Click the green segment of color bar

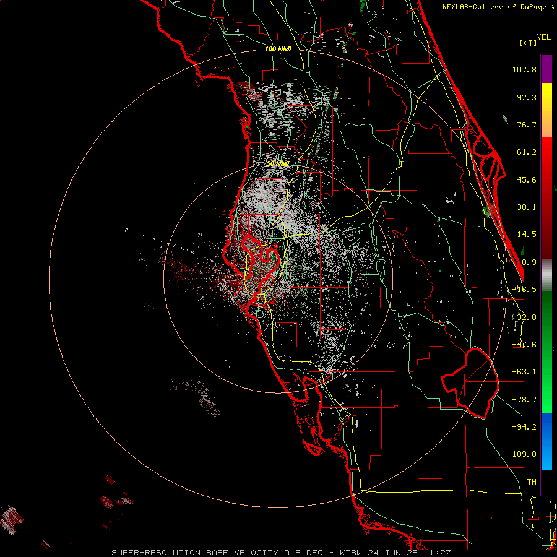(546, 352)
